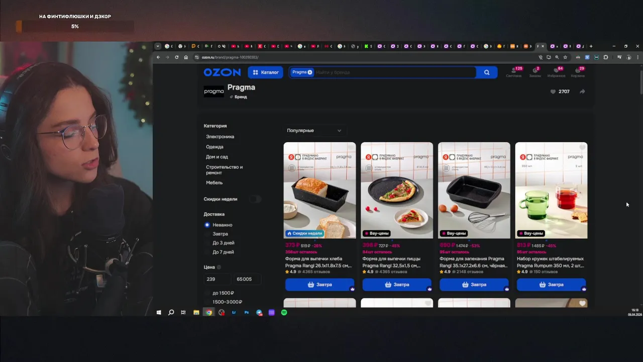The image size is (643, 362).
Task: Go back with the browser back arrow
Action: pyautogui.click(x=158, y=57)
